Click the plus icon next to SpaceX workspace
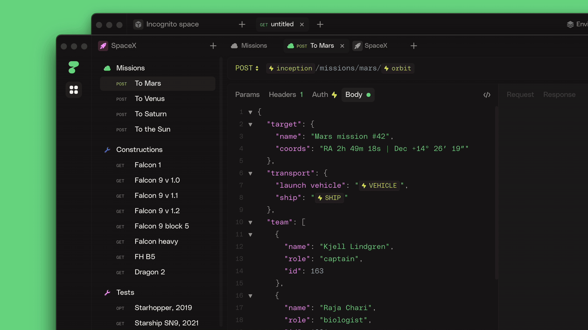588x330 pixels. pyautogui.click(x=213, y=46)
